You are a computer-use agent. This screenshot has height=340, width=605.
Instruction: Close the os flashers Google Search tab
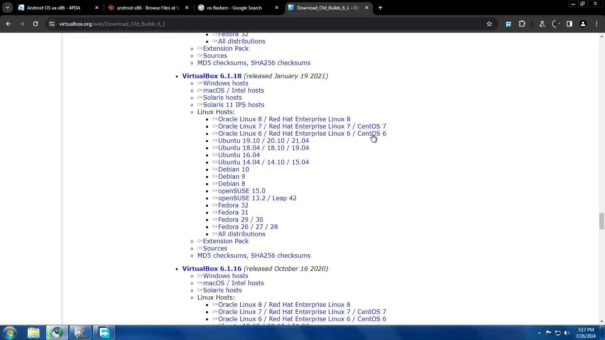277,8
